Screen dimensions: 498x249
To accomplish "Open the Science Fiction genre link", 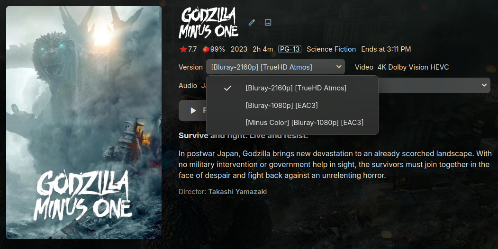I will 331,49.
